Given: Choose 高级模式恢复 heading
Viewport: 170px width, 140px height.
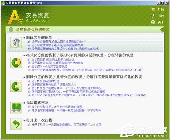Looking at the screenshot, I should [37, 102].
